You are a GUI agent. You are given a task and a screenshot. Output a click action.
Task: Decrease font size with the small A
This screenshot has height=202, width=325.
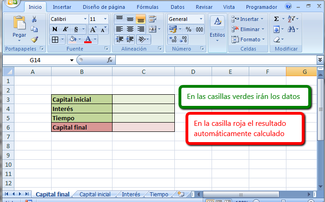coord(103,29)
